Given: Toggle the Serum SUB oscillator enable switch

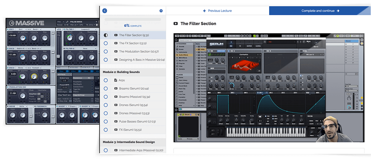Looking at the screenshot, I should [209, 51].
